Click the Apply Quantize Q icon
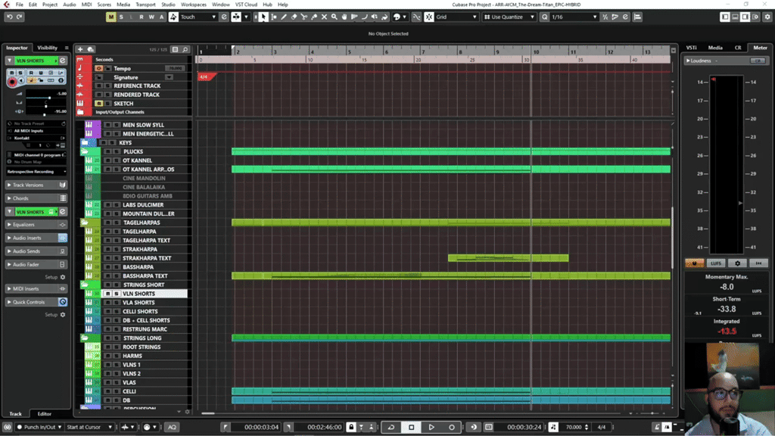The width and height of the screenshot is (775, 436). pyautogui.click(x=544, y=17)
